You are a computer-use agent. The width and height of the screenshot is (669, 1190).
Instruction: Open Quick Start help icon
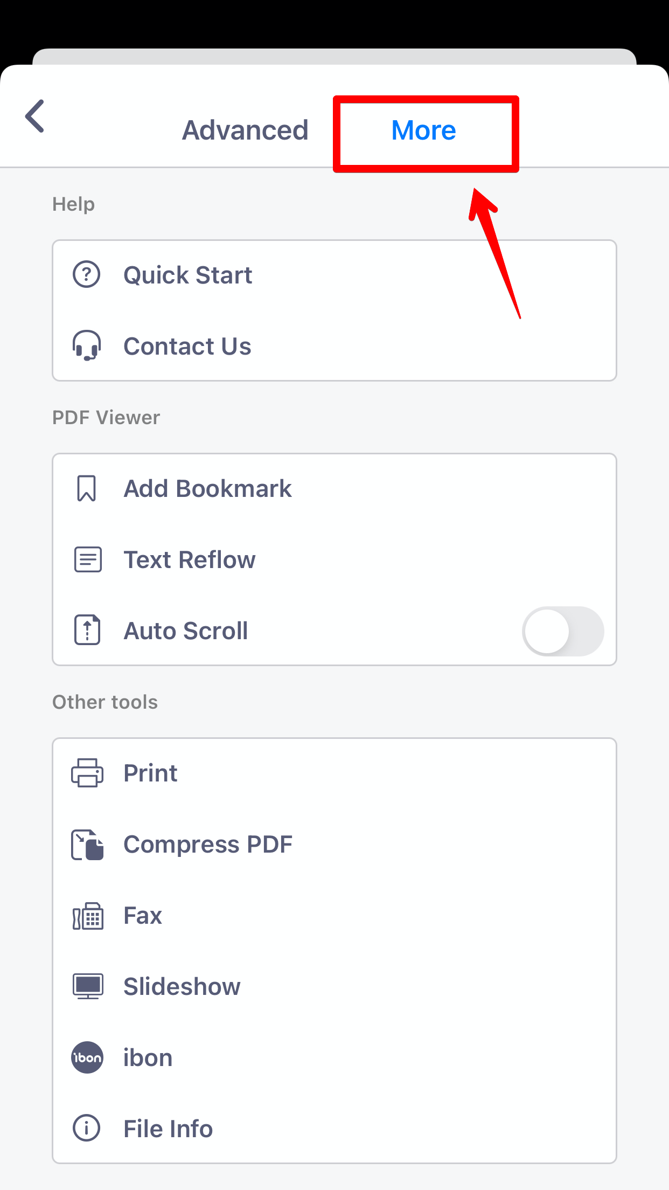pos(87,274)
